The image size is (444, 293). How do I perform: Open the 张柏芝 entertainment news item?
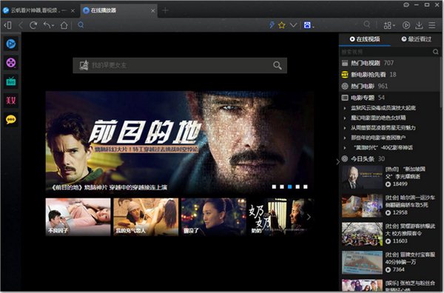pos(389,286)
